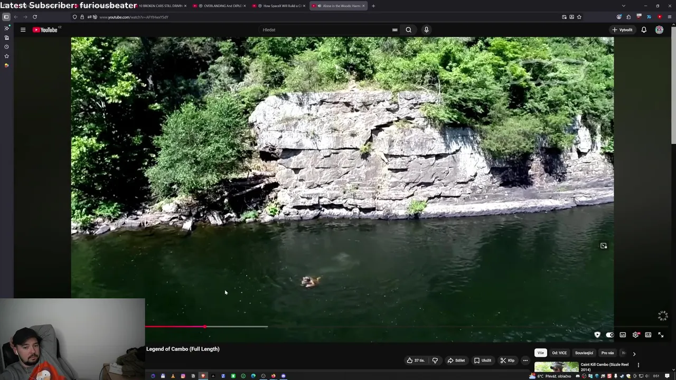Switch to the OVERLANDING And EXPLO tab
This screenshot has width=676, height=380.
pyautogui.click(x=219, y=6)
